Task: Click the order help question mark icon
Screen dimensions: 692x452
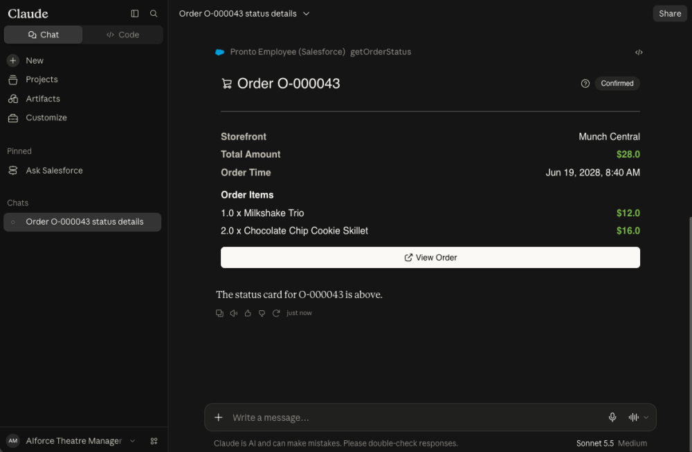Action: [x=585, y=84]
